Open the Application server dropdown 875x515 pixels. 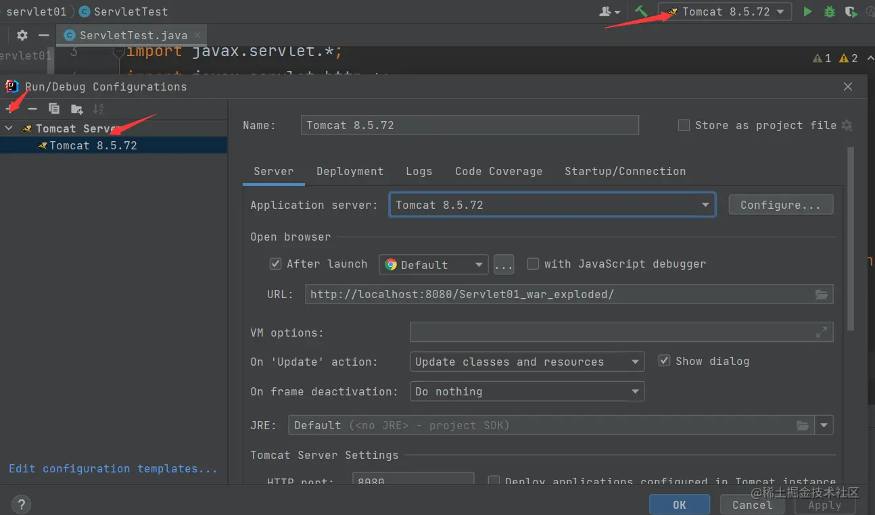[552, 205]
